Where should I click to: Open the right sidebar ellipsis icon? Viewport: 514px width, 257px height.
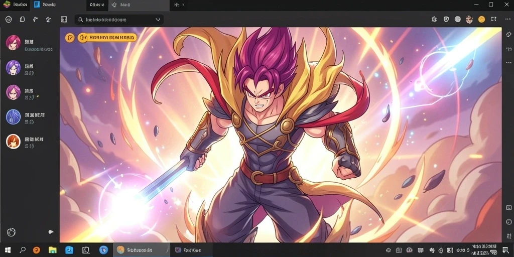click(509, 62)
